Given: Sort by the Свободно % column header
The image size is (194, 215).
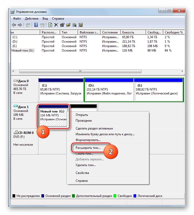Looking at the screenshot, I should click(x=174, y=32).
